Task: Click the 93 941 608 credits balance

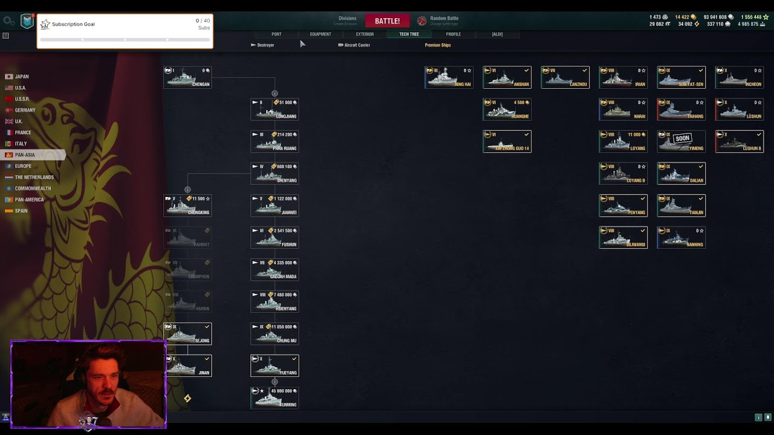Action: point(718,17)
